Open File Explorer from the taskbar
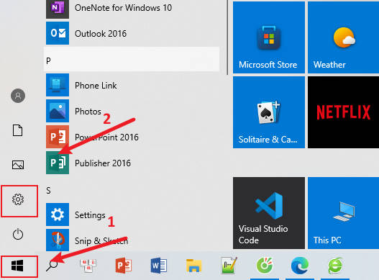The width and height of the screenshot is (379, 280). click(194, 266)
